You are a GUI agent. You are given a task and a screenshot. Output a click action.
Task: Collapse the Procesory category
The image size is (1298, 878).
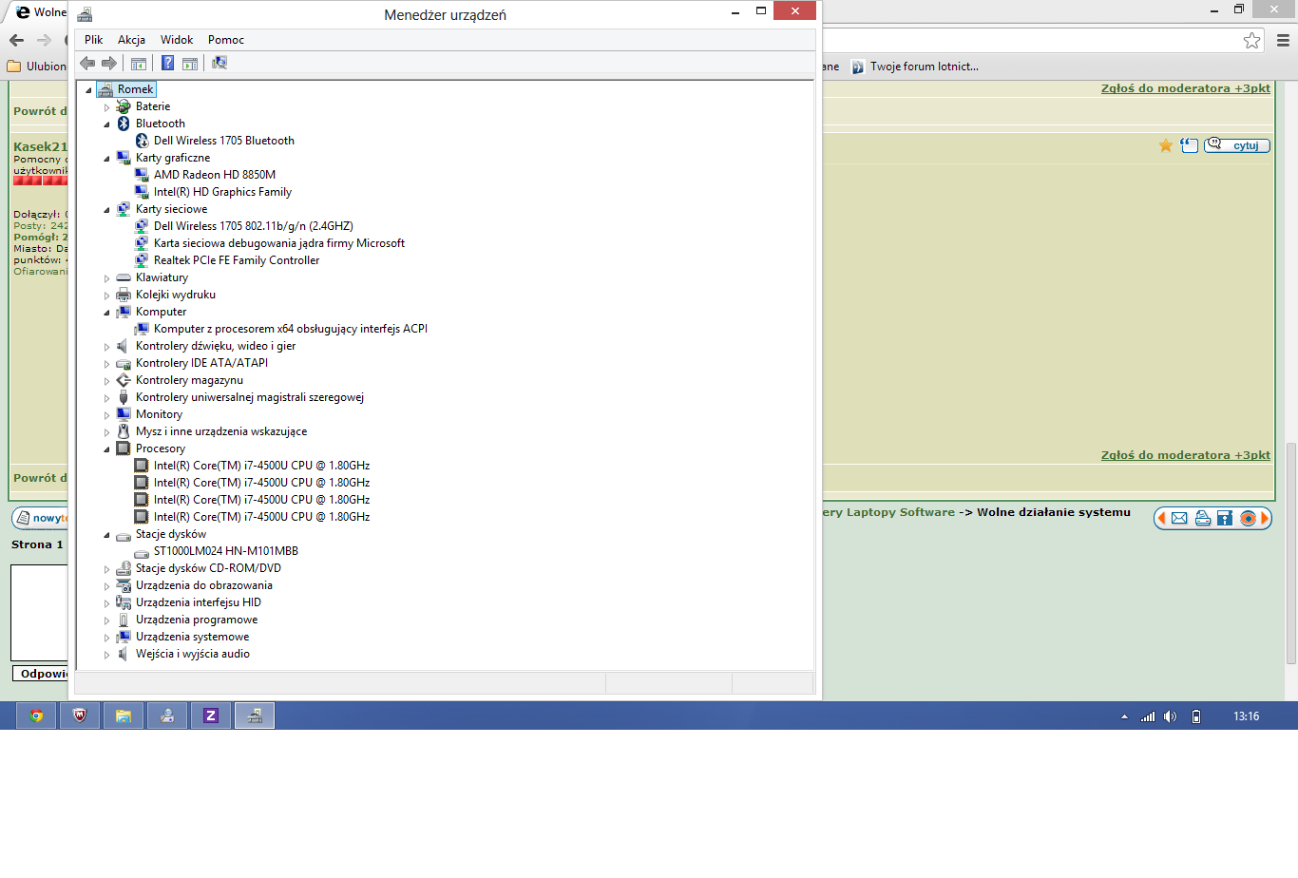107,449
